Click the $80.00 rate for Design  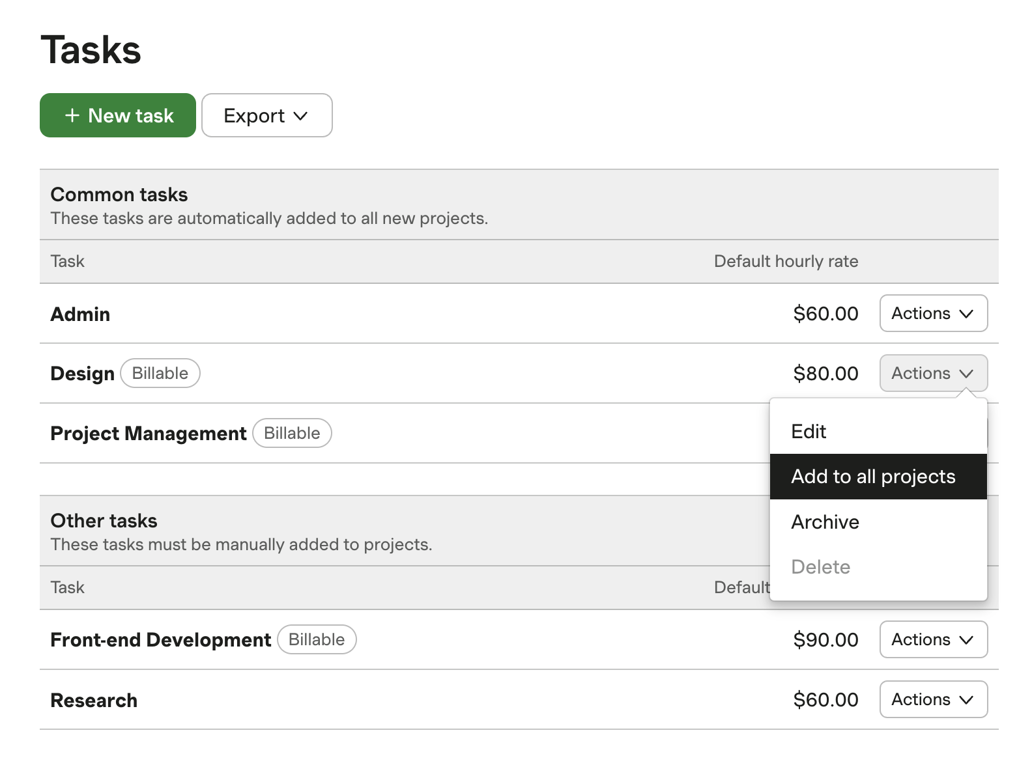[x=825, y=374]
